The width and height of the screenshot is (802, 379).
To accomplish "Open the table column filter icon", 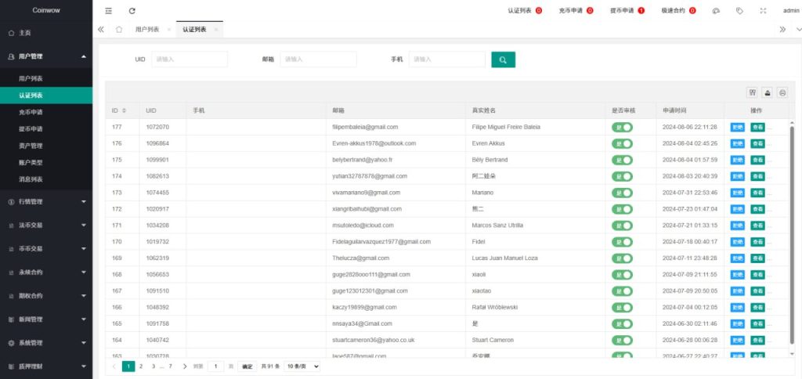I will 753,92.
